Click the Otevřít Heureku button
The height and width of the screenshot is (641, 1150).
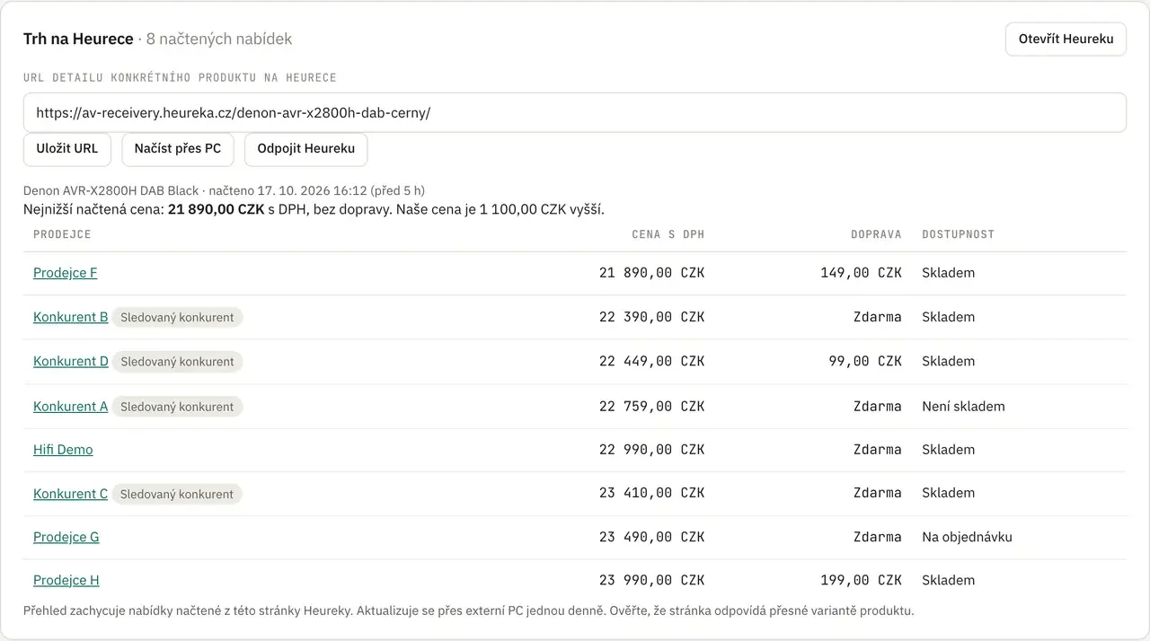point(1066,40)
